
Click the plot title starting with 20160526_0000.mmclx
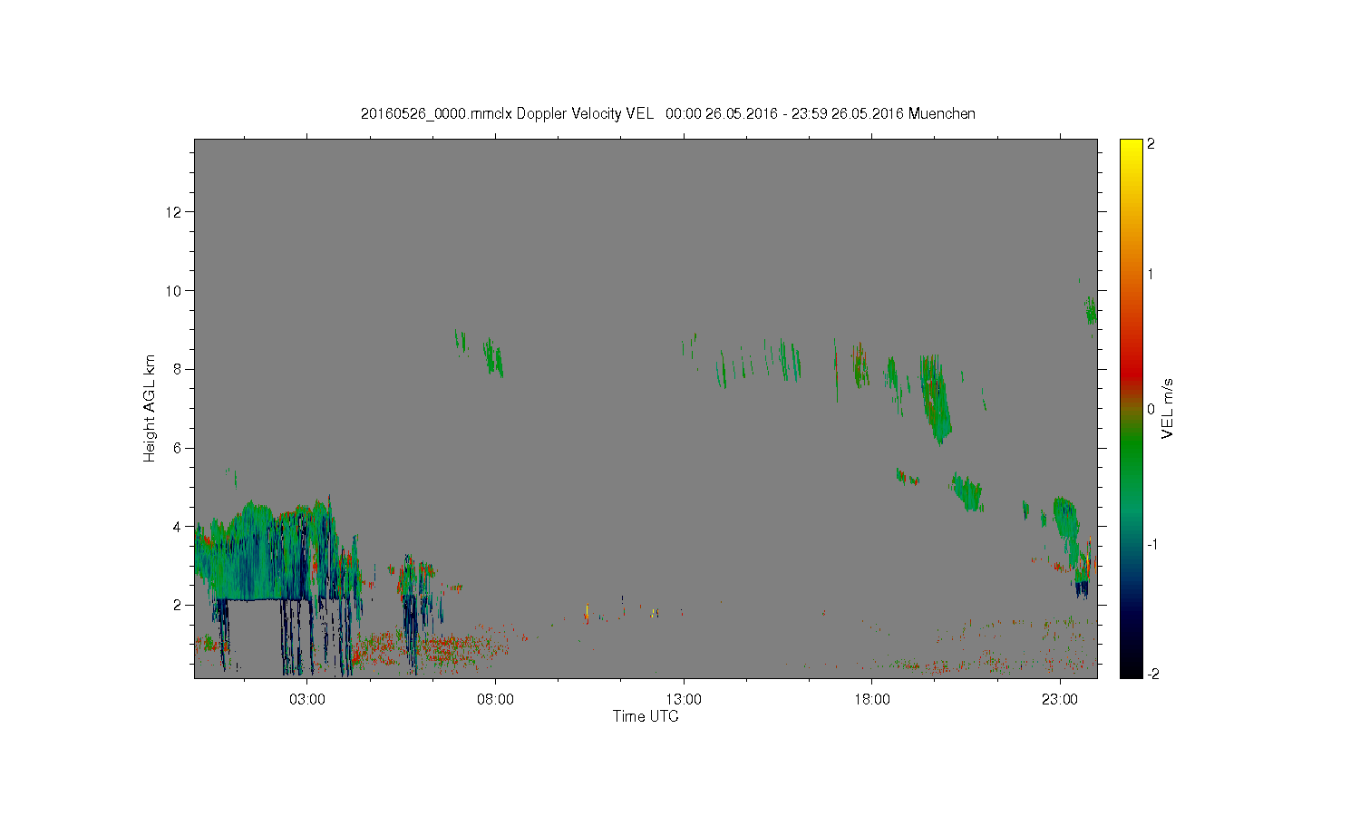[668, 113]
